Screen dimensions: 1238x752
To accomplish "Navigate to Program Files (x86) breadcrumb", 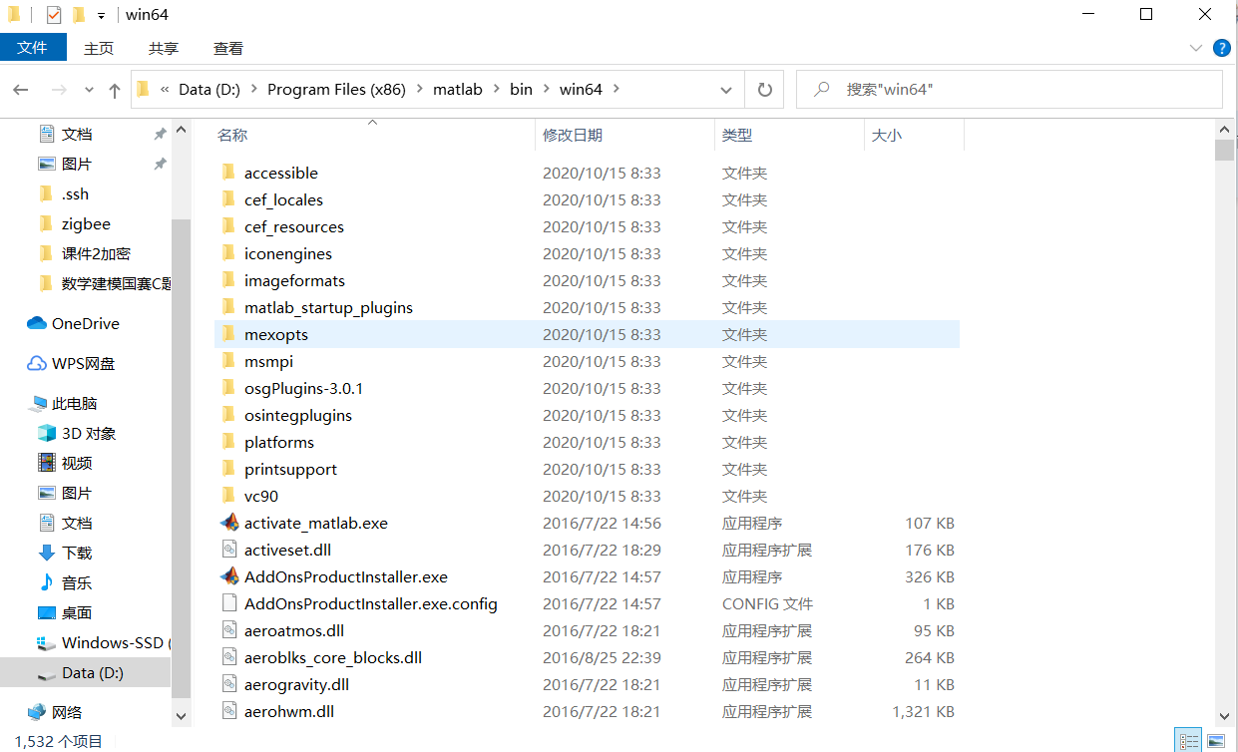I will [336, 89].
